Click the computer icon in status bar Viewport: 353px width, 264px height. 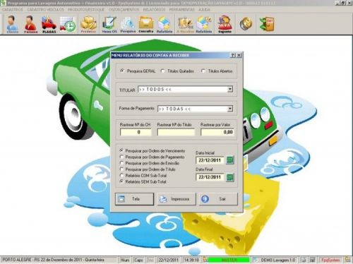pos(313,260)
